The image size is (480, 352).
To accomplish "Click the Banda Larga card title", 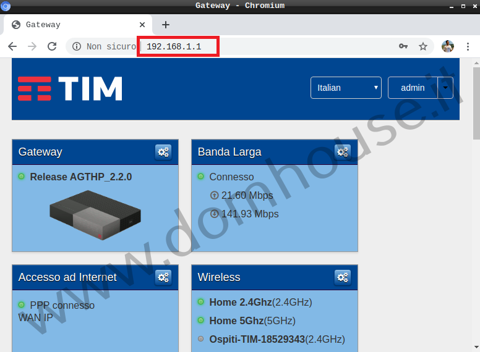I will pos(229,152).
